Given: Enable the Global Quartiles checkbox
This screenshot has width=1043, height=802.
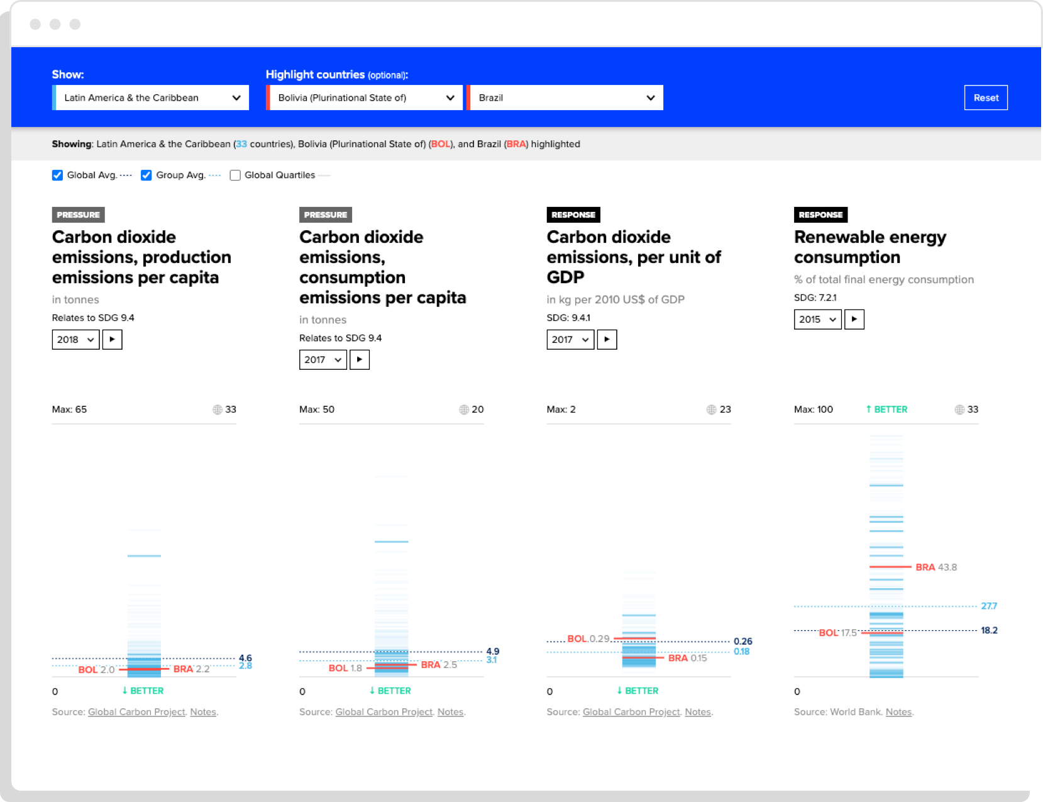Looking at the screenshot, I should [x=235, y=175].
